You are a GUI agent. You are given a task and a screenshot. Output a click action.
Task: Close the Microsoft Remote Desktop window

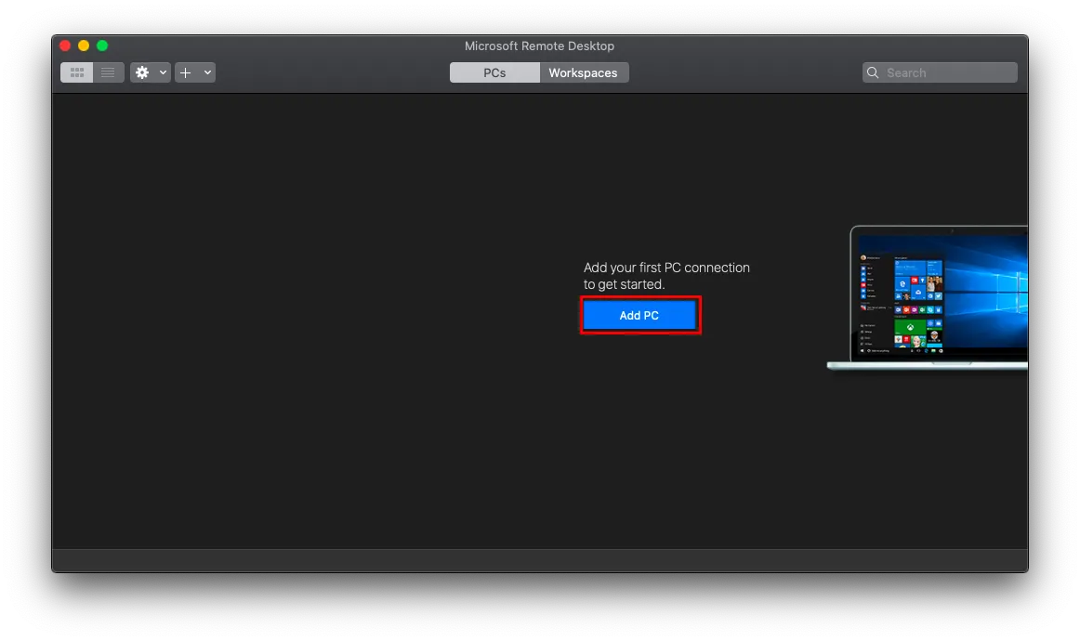tap(65, 46)
